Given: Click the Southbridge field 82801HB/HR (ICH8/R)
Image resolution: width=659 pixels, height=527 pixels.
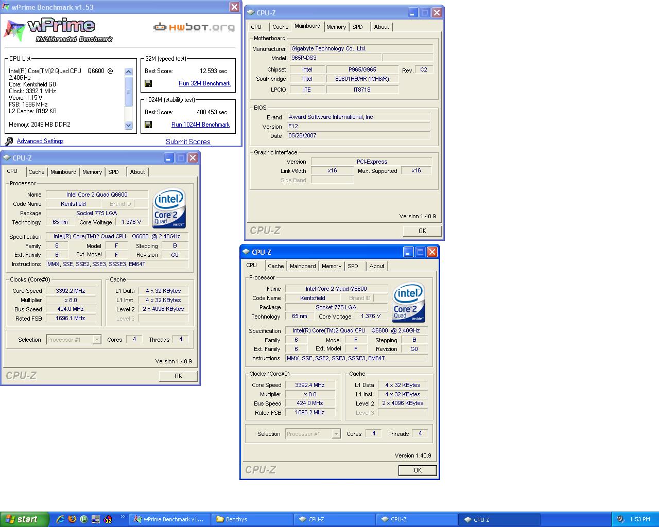Looking at the screenshot, I should (x=362, y=79).
